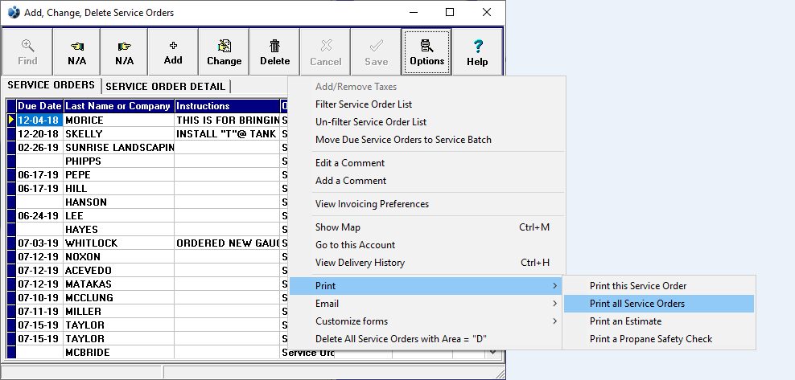Select Print a Propane Safety Check
Viewport: 795px width, 380px height.
click(x=651, y=339)
